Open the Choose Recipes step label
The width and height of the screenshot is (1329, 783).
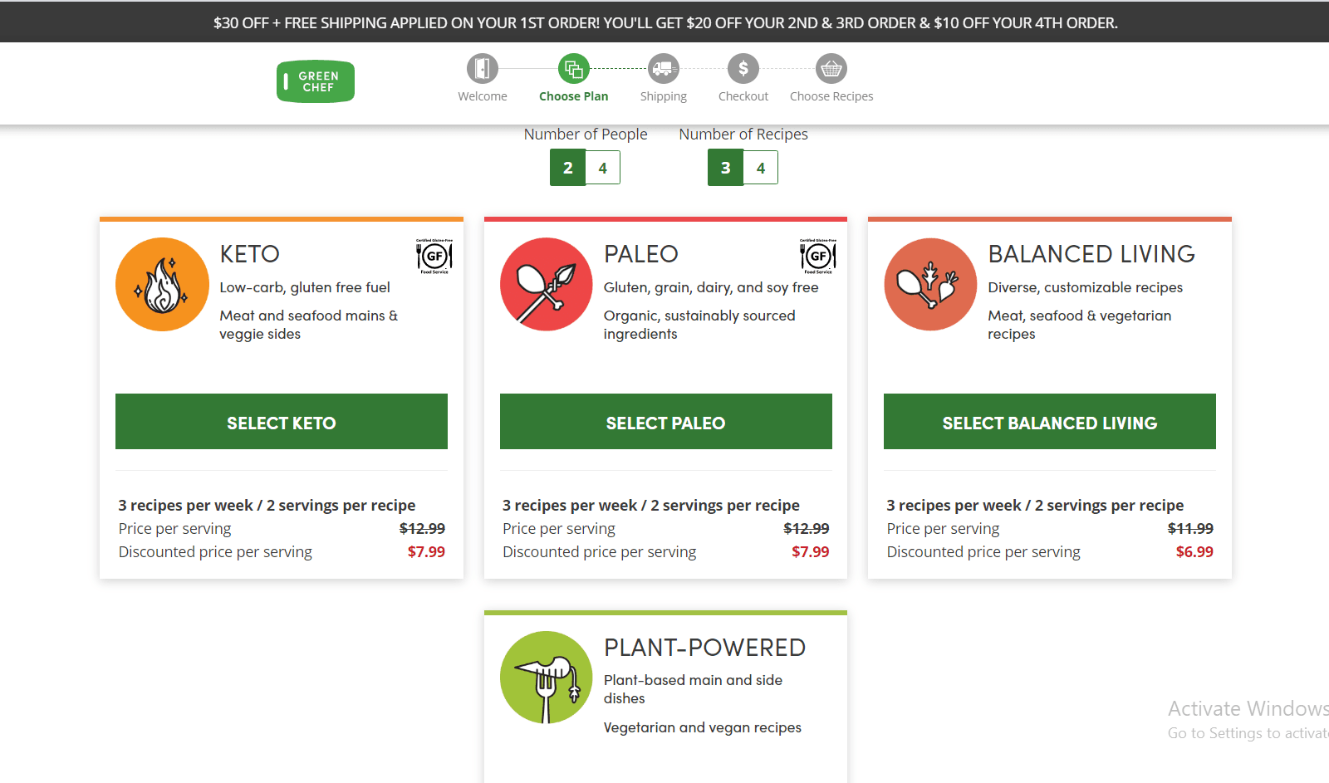pos(831,96)
